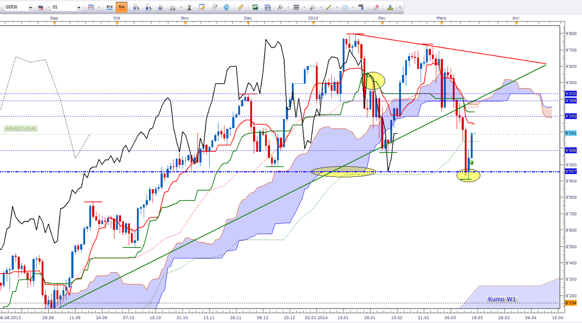Open the GER30 instrument dropdown

[x=30, y=8]
